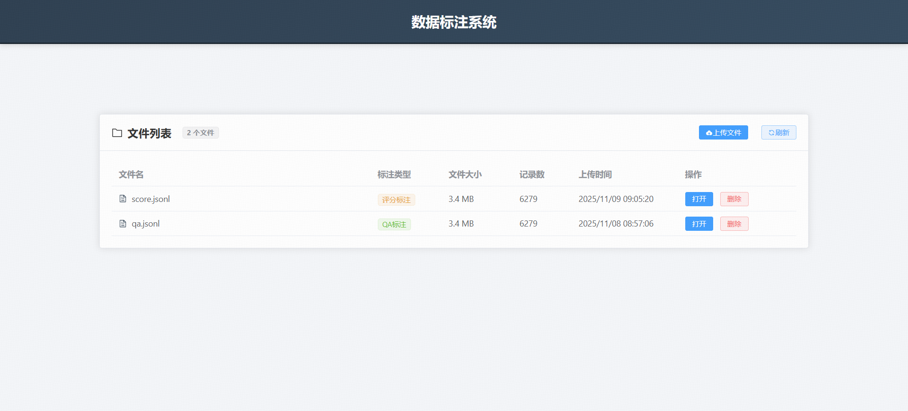This screenshot has height=411, width=908.
Task: Click the 文件名 column header
Action: [131, 175]
